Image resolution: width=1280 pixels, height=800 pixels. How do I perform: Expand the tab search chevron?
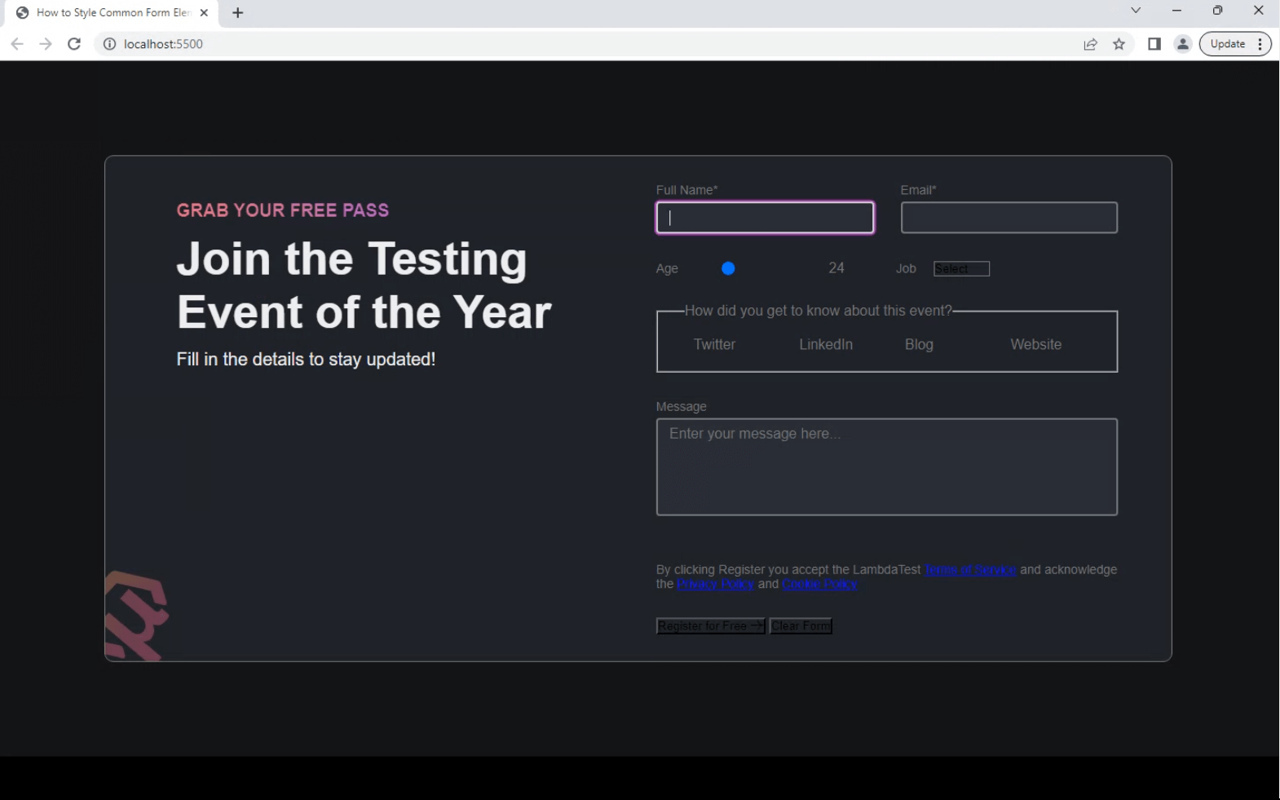click(x=1136, y=11)
